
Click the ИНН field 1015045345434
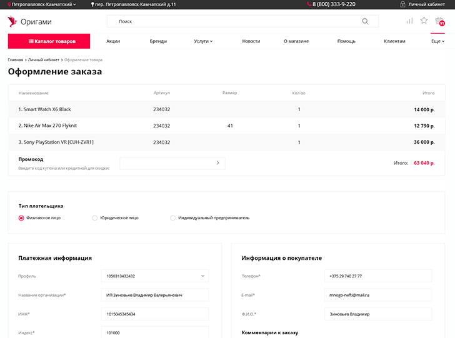point(155,314)
